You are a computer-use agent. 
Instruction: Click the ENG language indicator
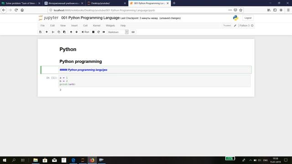tap(266, 160)
